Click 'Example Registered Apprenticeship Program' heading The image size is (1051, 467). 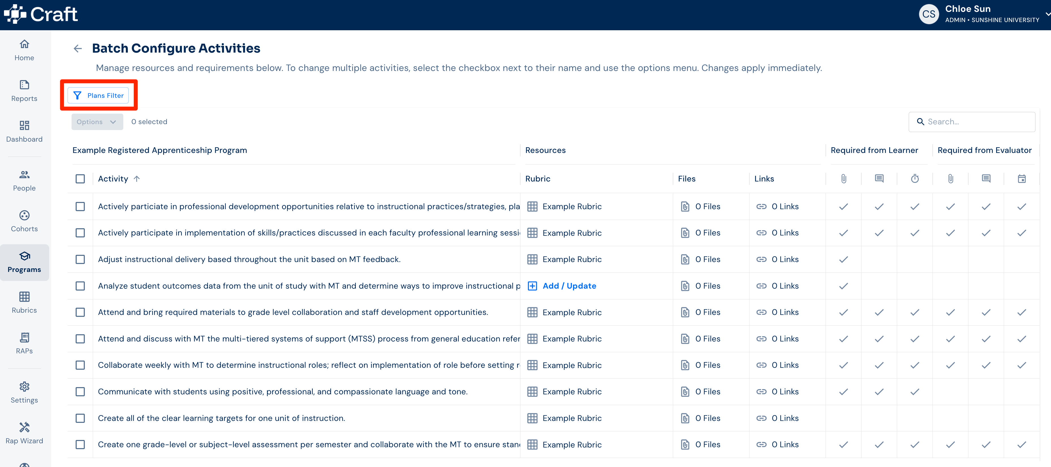[160, 150]
